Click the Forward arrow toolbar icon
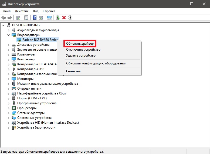Viewport: 210px width, 154px height. (x=10, y=18)
